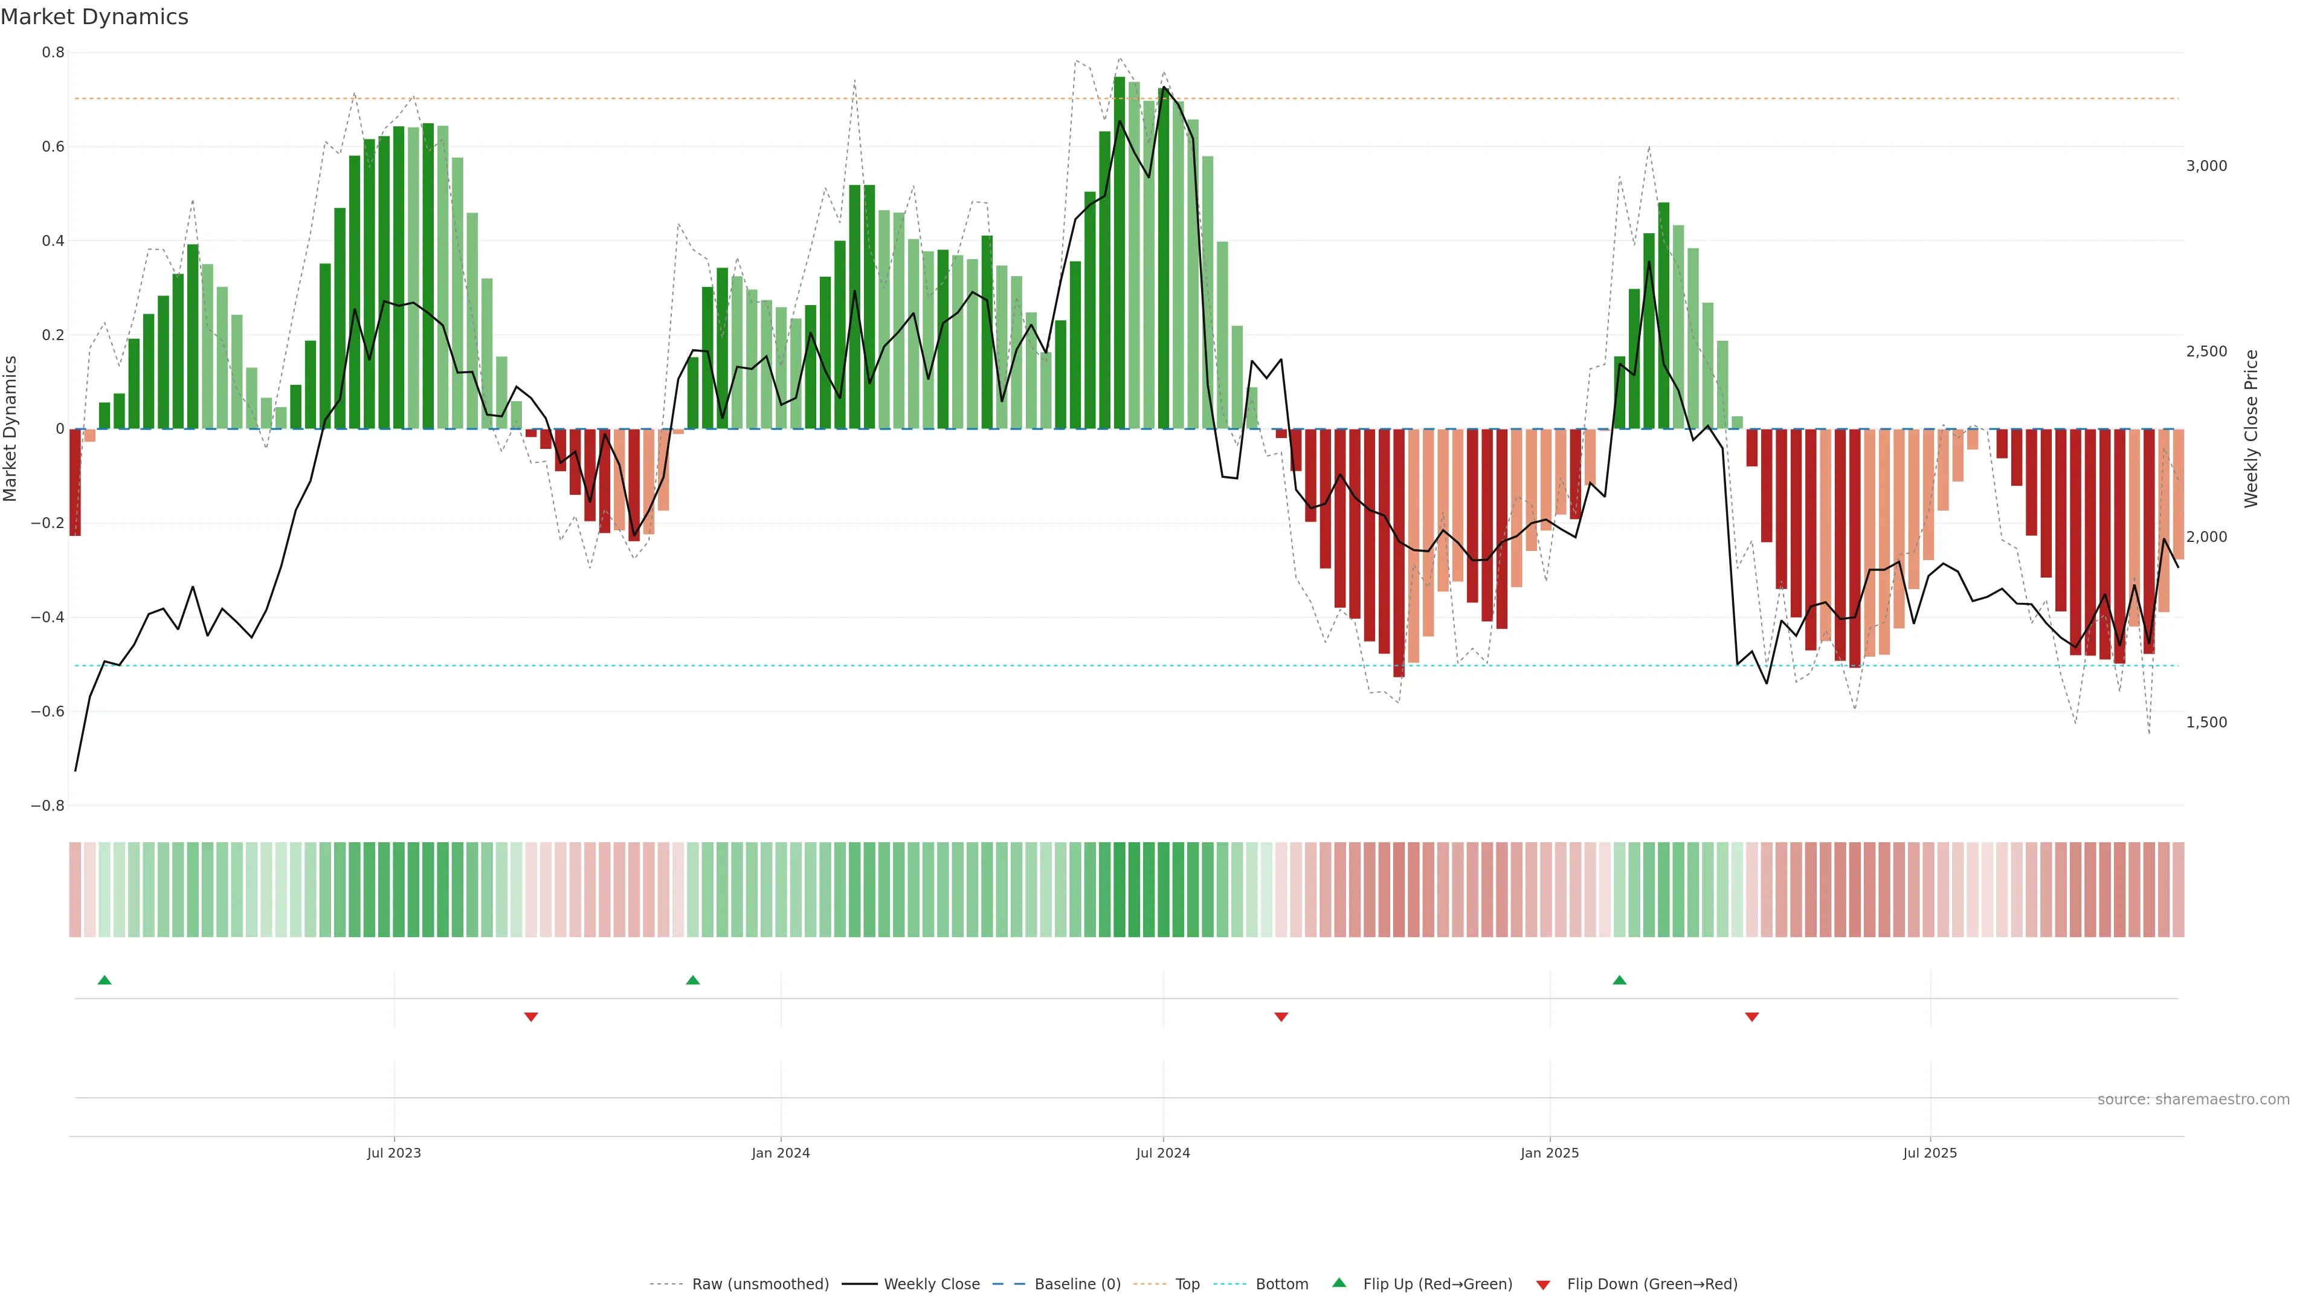Click the Jul 2024 x-axis label
The height and width of the screenshot is (1305, 2320).
click(x=1162, y=1153)
